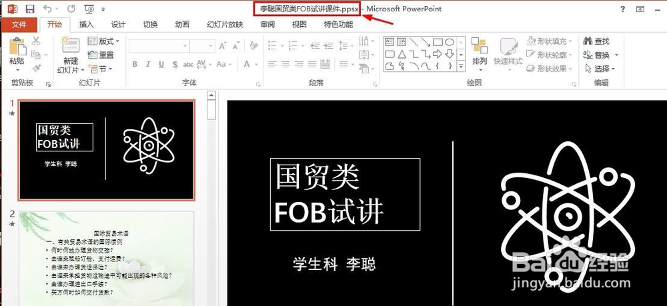Switch to the 幻灯片放映 slide show tab
This screenshot has width=667, height=306.
[225, 25]
